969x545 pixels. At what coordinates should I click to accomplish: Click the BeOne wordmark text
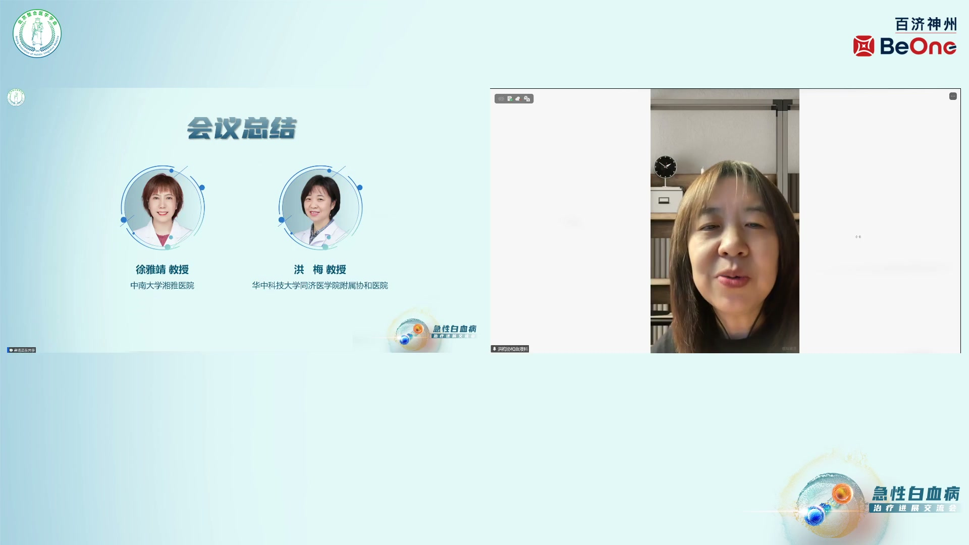point(918,46)
